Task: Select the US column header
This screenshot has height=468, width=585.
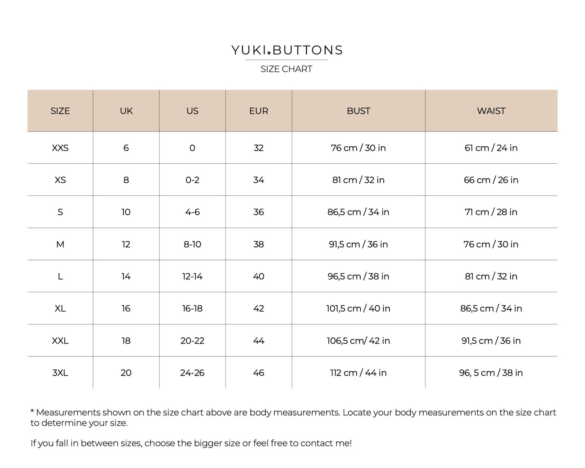Action: pyautogui.click(x=192, y=111)
